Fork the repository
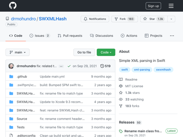 (x=125, y=19)
